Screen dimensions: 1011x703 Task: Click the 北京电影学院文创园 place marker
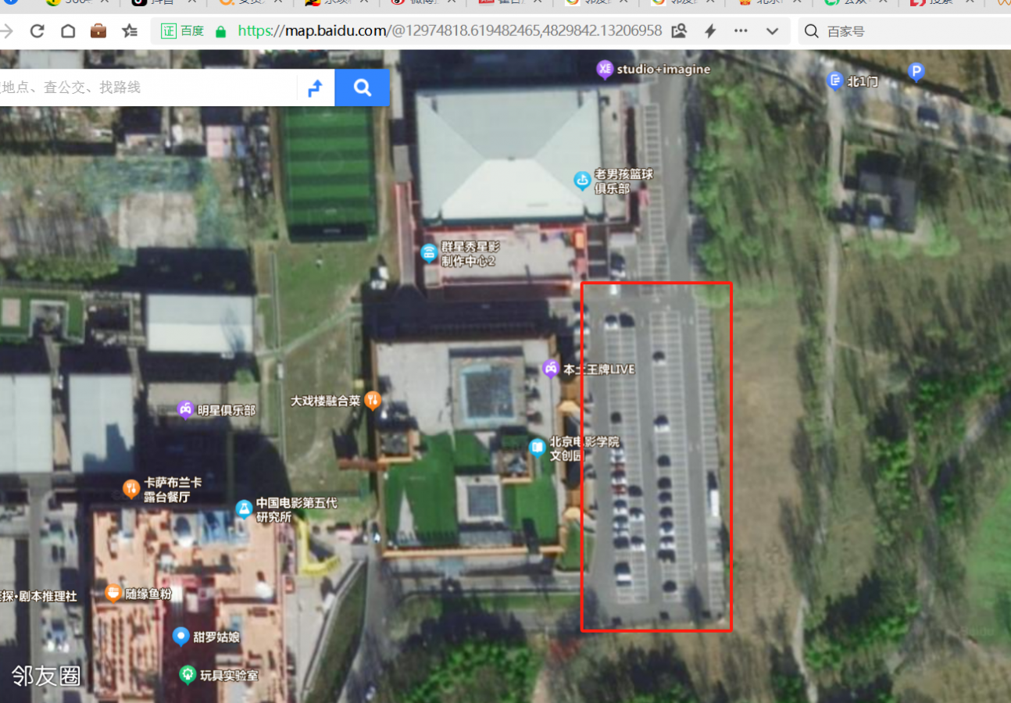point(537,448)
